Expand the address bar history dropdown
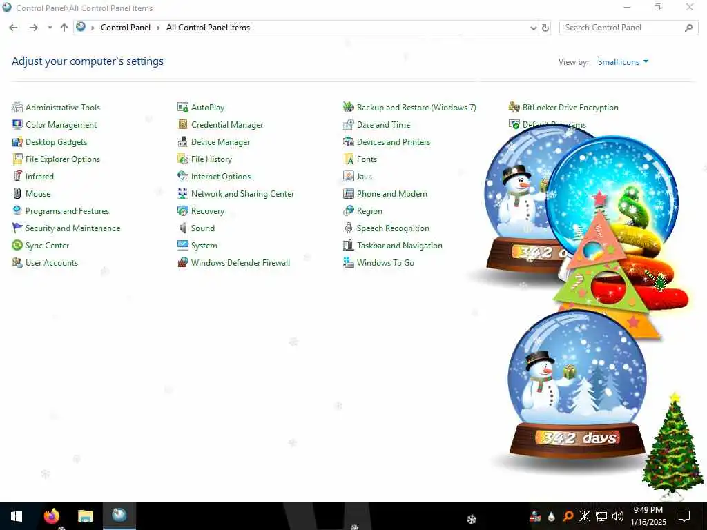 coord(534,28)
